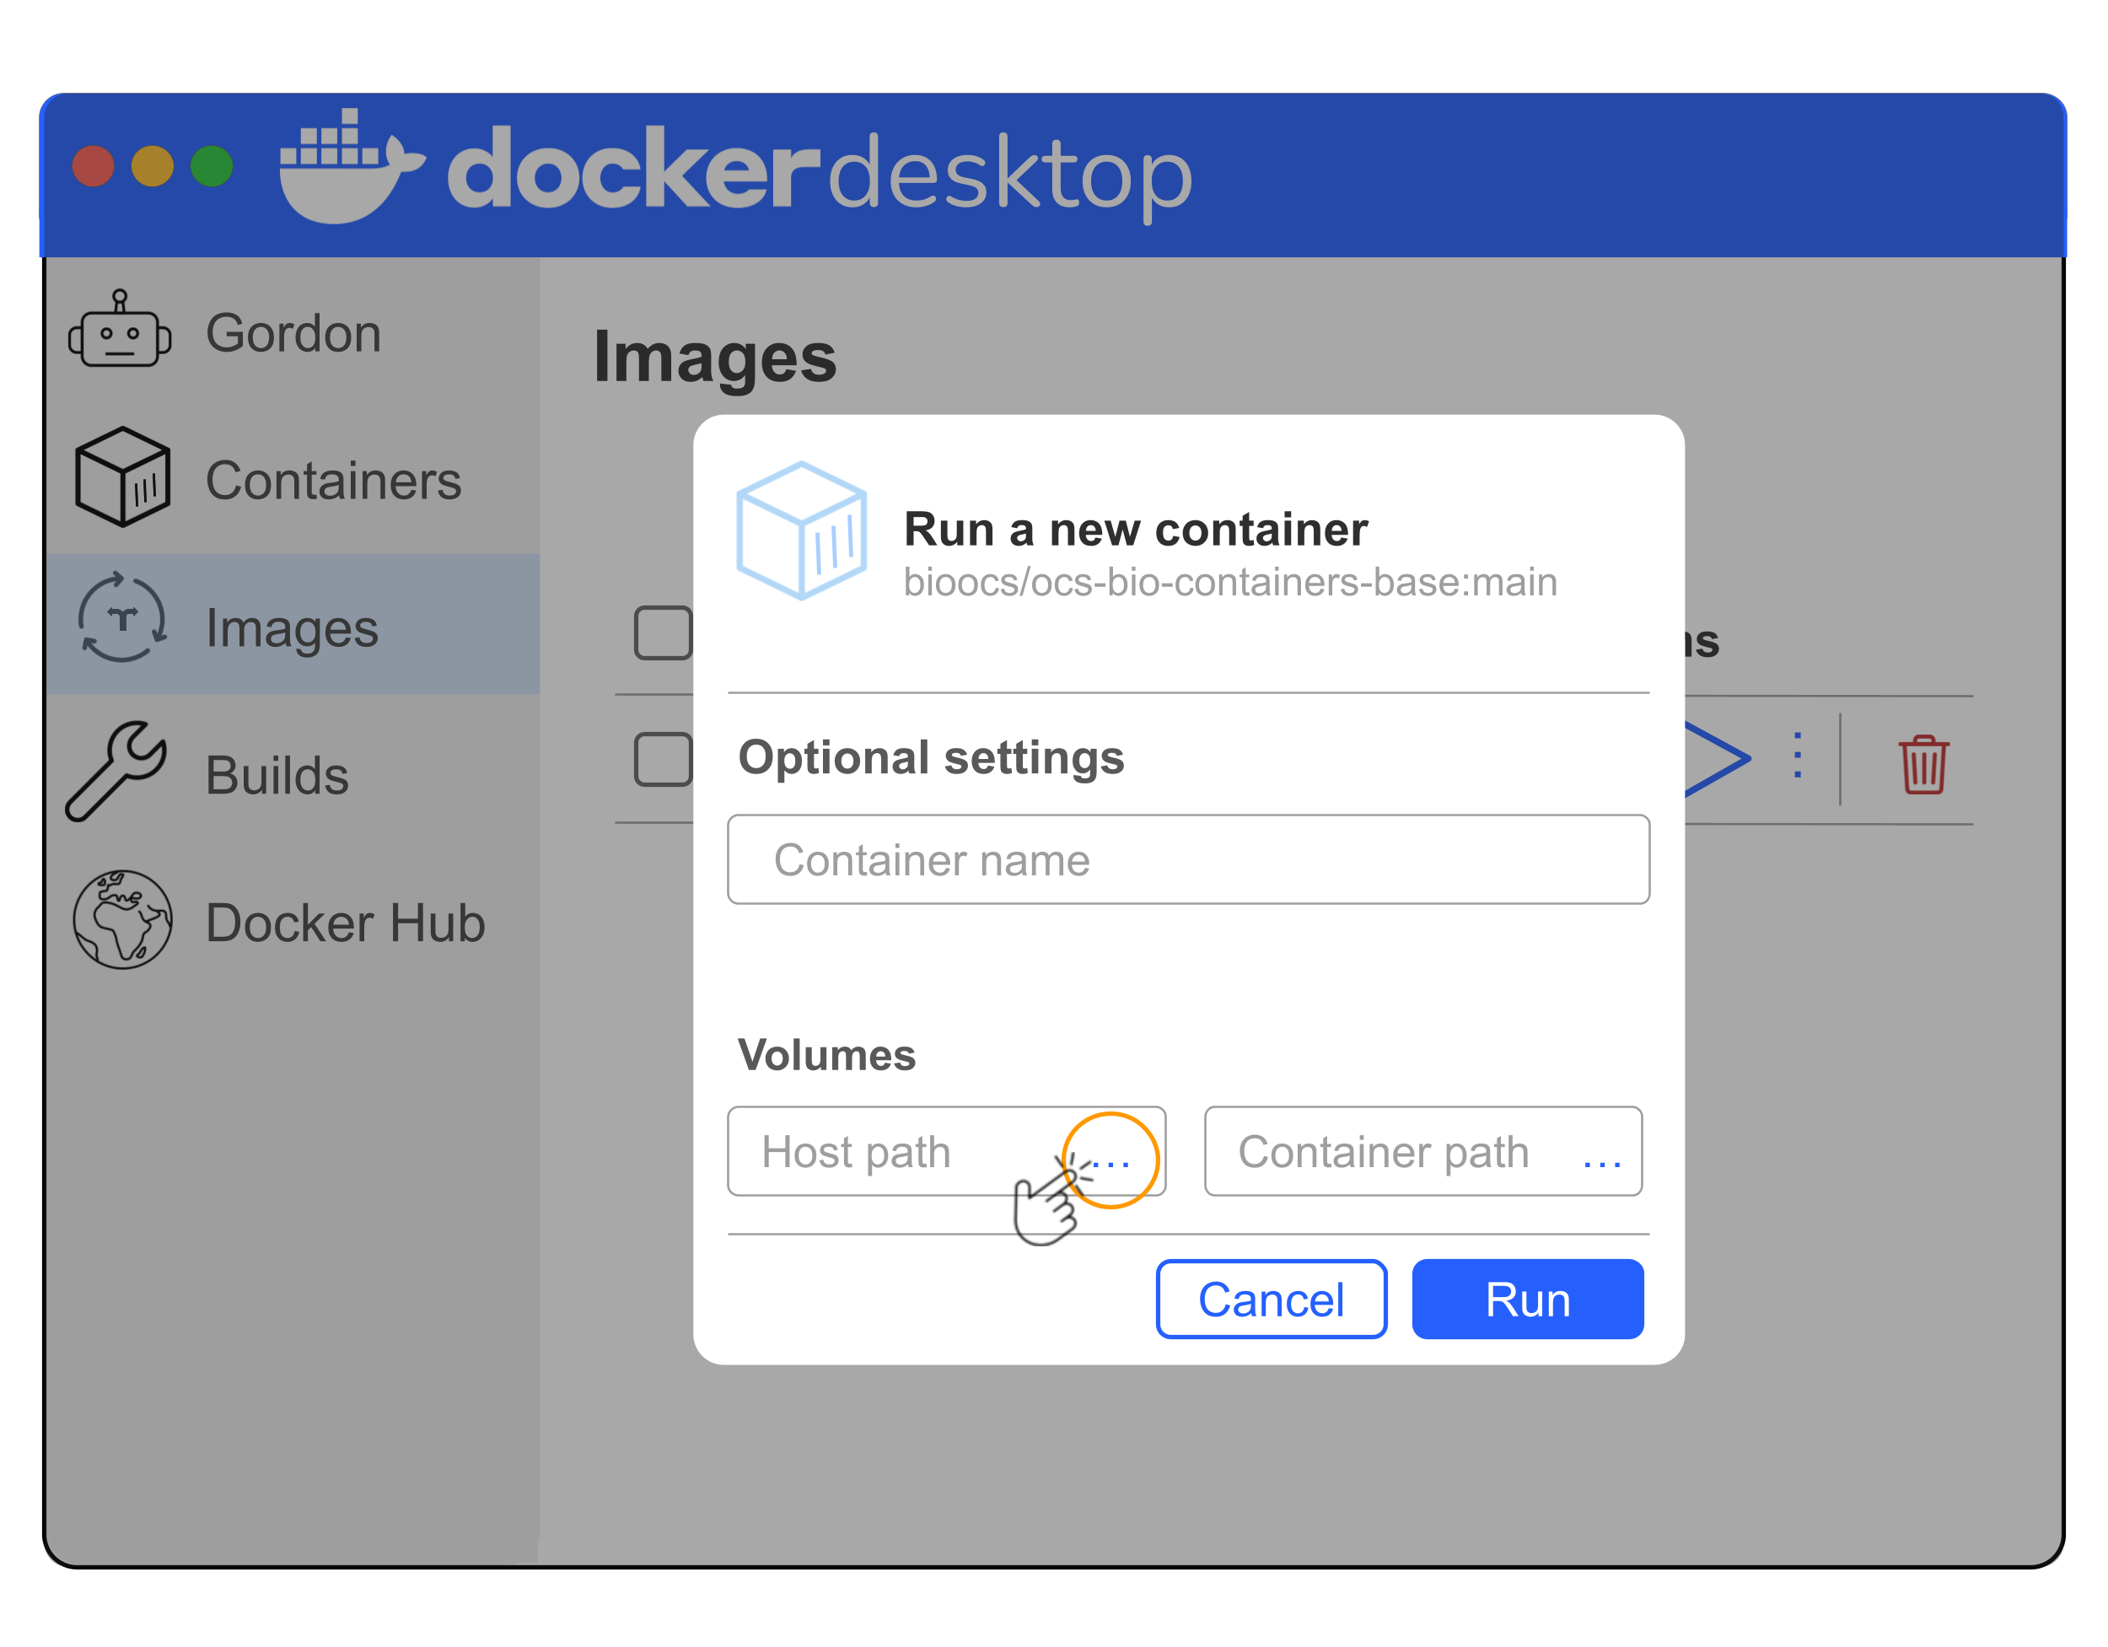Click the Container path field
Screen dimensions: 2108x1647
pyautogui.click(x=1422, y=1151)
